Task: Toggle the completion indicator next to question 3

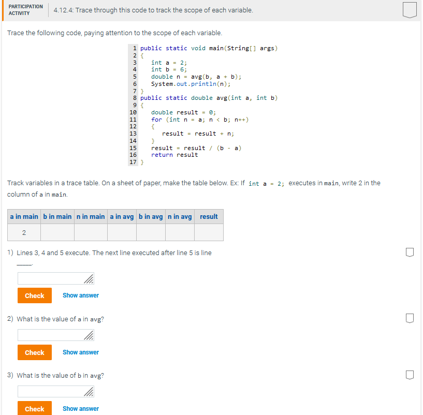Action: (x=410, y=374)
